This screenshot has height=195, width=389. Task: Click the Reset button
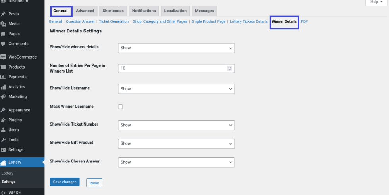(94, 183)
